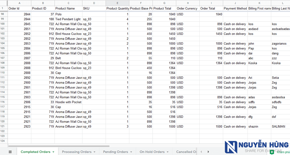Click the Payment Method header cell

click(x=235, y=9)
